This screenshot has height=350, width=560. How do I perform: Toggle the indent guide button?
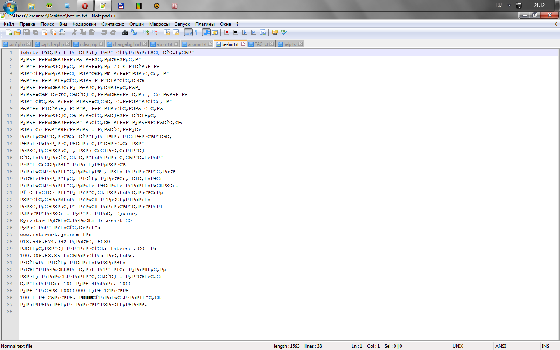(x=206, y=33)
